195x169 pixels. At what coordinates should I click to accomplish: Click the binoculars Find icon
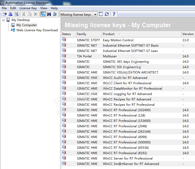click(x=49, y=14)
